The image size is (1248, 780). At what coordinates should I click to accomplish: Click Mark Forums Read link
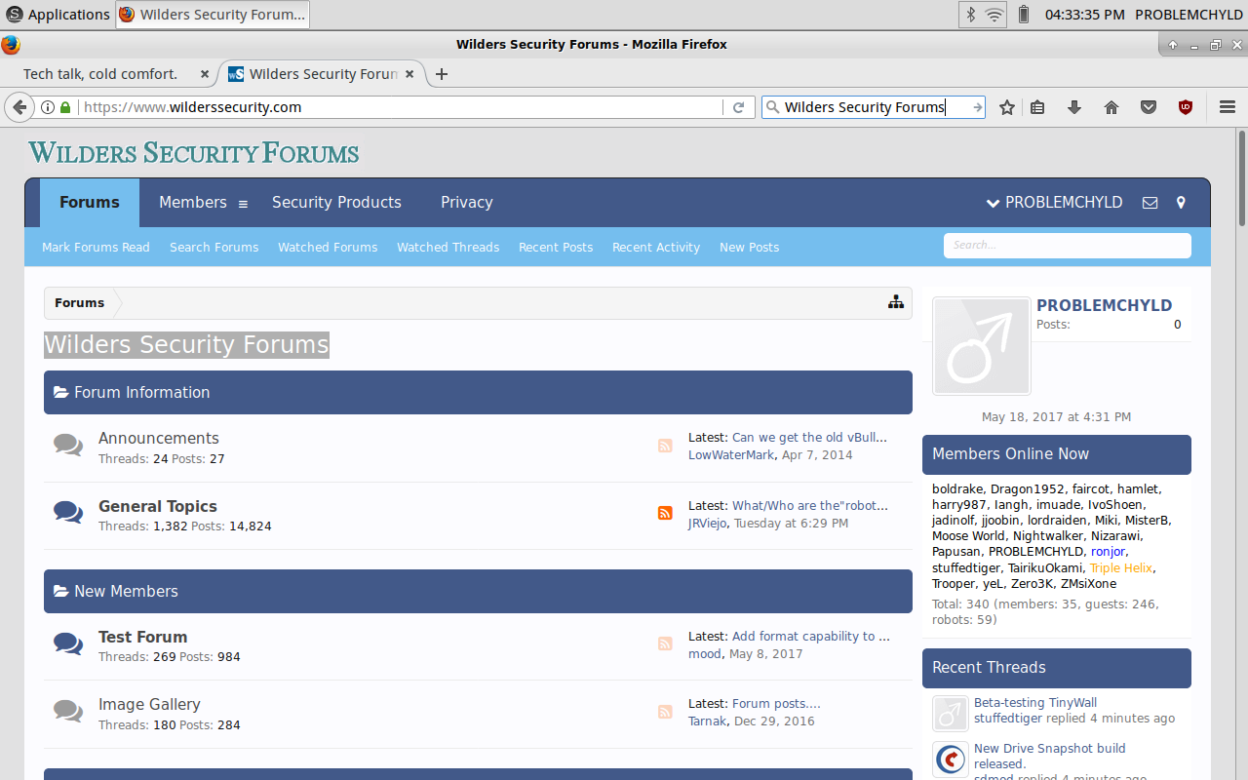click(x=96, y=248)
